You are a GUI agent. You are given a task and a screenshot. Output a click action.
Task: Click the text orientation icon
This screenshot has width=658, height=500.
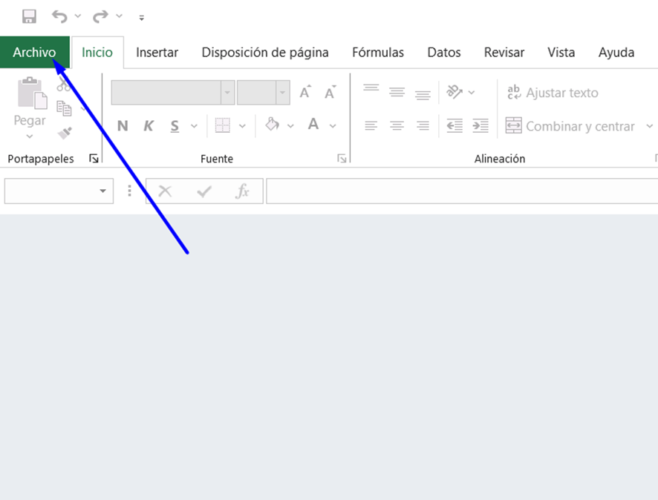[454, 92]
